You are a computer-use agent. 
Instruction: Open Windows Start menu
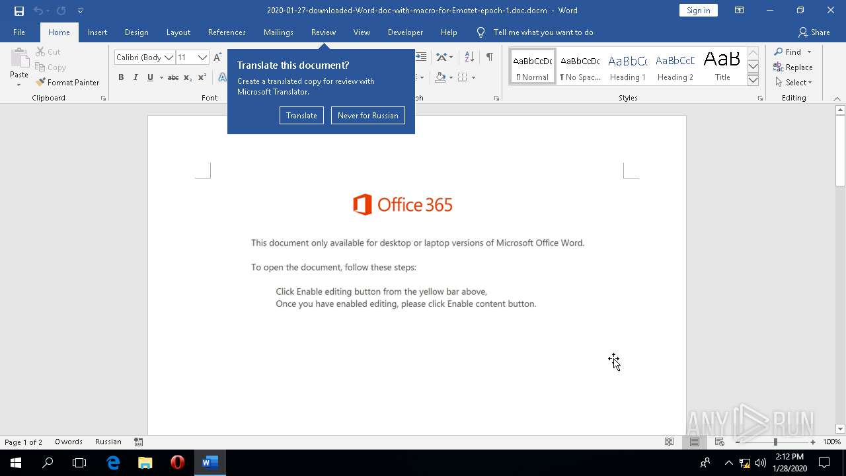(16, 463)
